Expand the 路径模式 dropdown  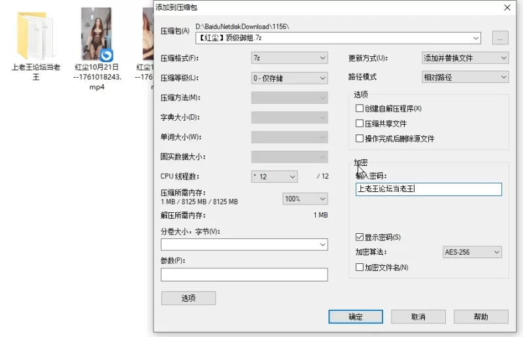tap(465, 77)
